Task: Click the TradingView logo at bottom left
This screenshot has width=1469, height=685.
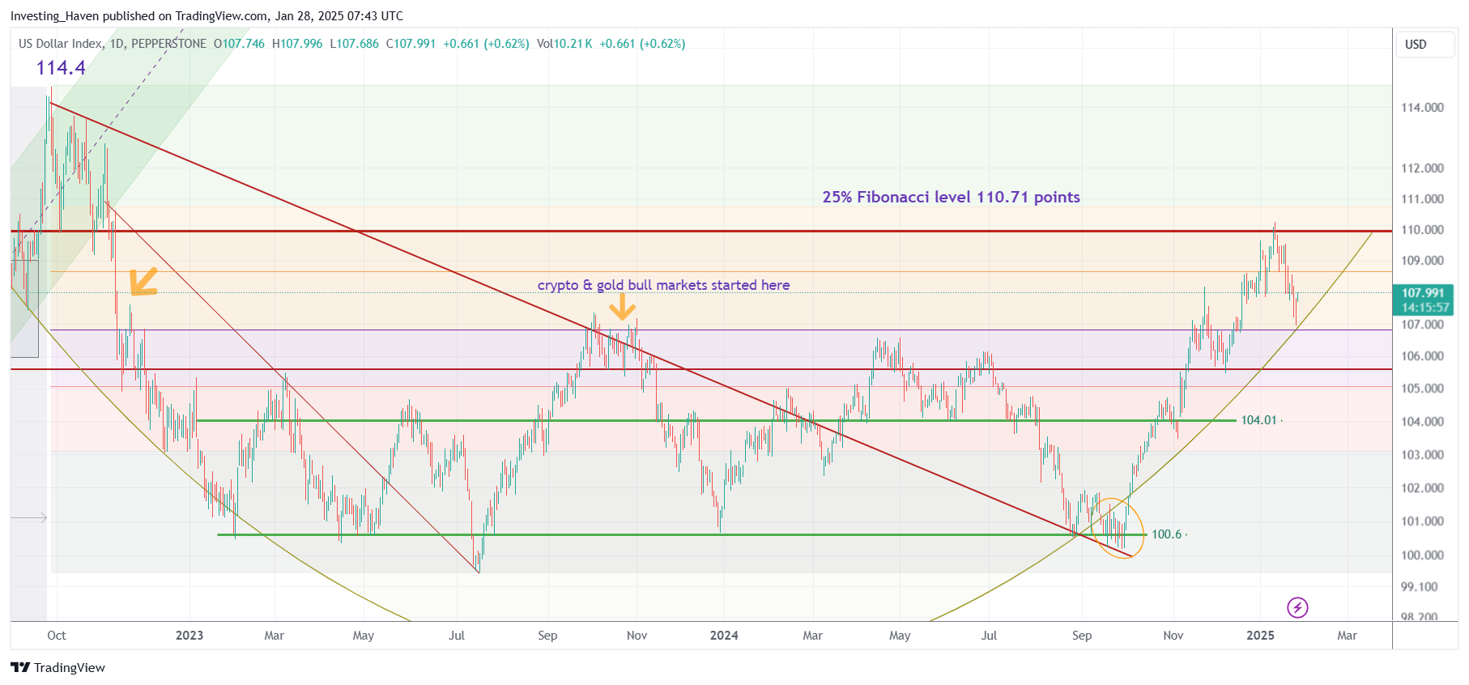Action: point(57,667)
